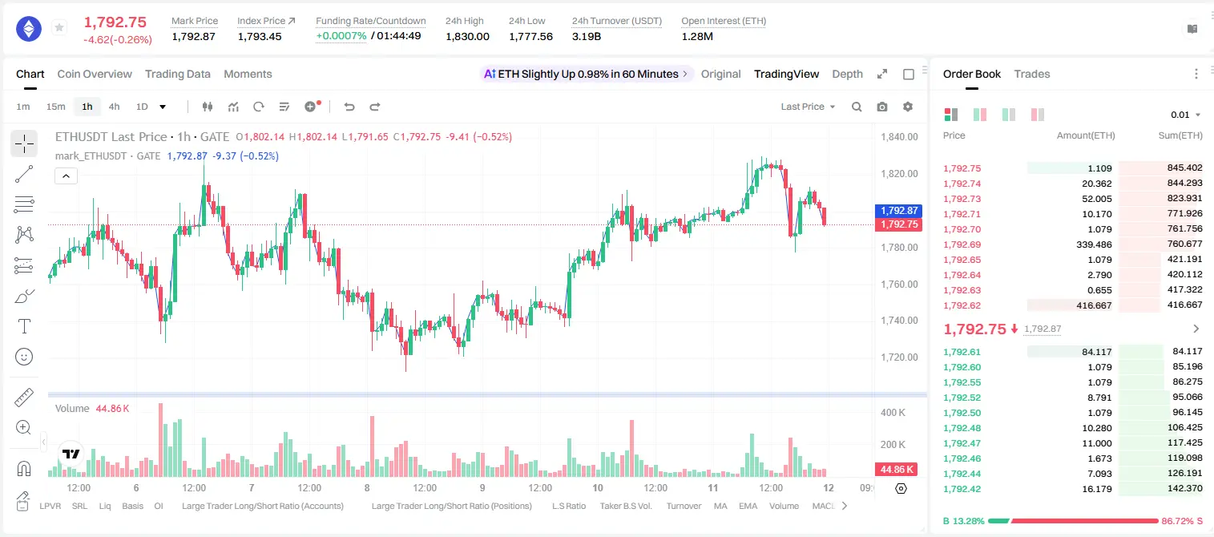Select the trend line drawing tool
1214x537 pixels.
pyautogui.click(x=24, y=174)
